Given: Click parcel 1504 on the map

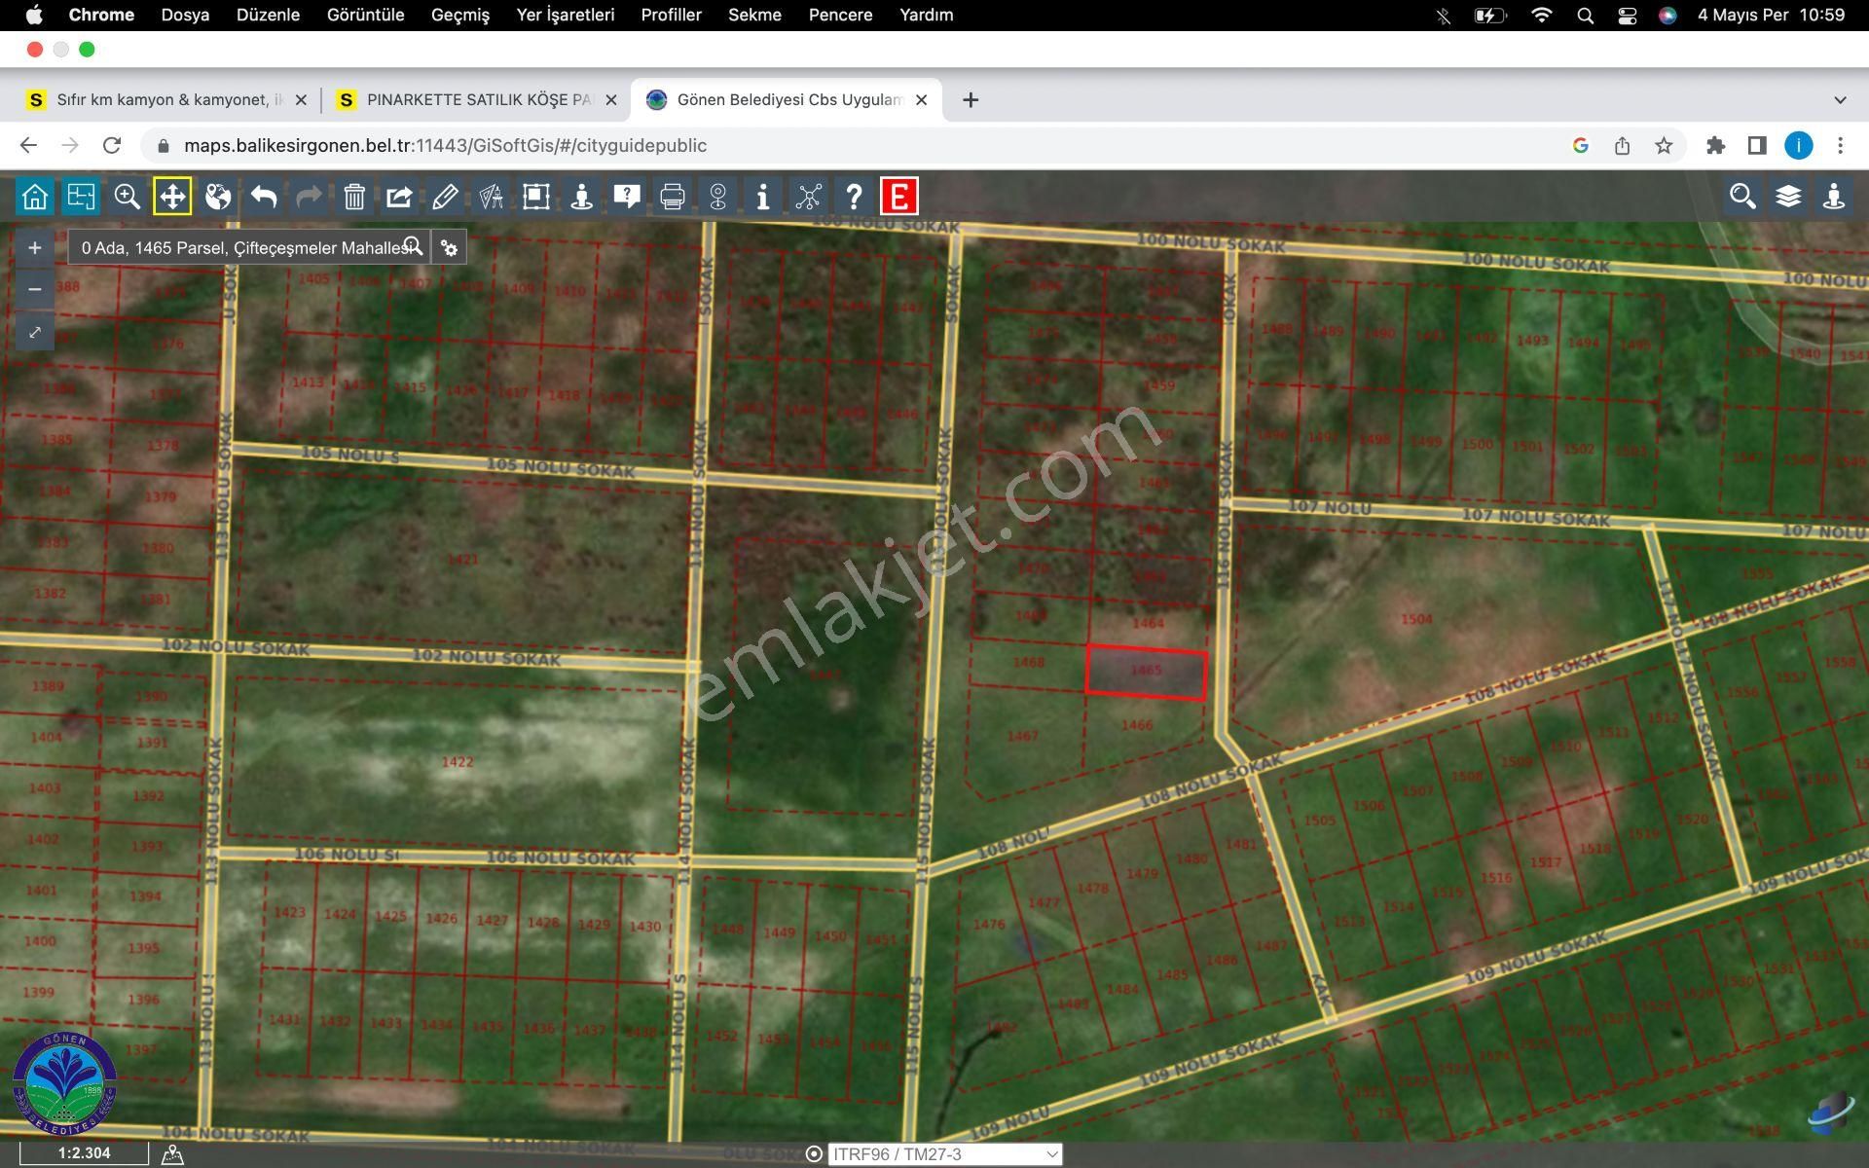Looking at the screenshot, I should click(x=1416, y=619).
